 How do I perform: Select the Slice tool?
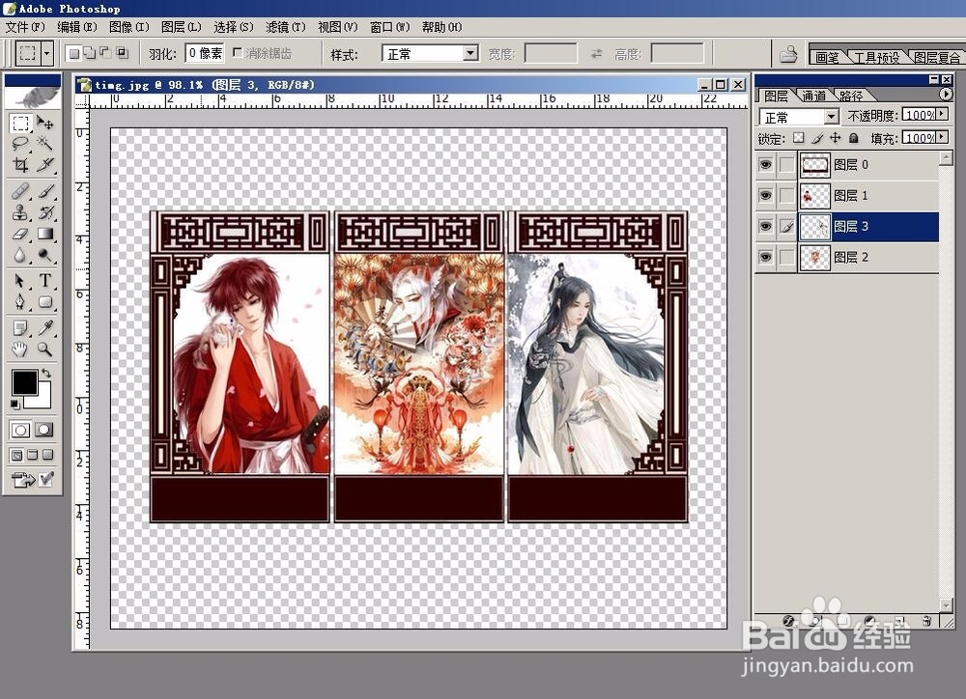44,164
